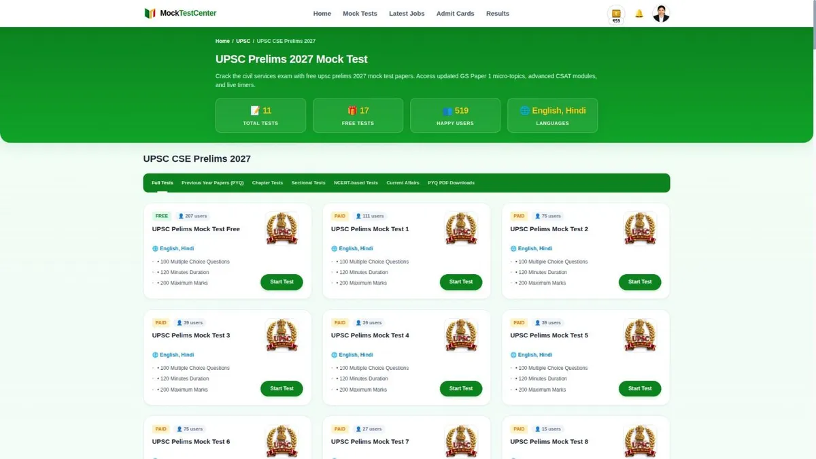The image size is (816, 459).
Task: Open the UPSC Pelims Mock Test 8 title
Action: pyautogui.click(x=549, y=442)
